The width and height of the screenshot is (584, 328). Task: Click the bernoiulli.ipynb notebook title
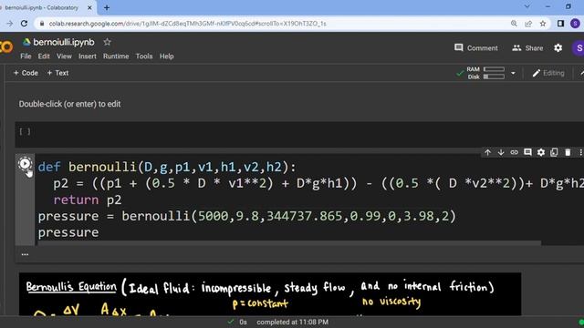click(64, 42)
